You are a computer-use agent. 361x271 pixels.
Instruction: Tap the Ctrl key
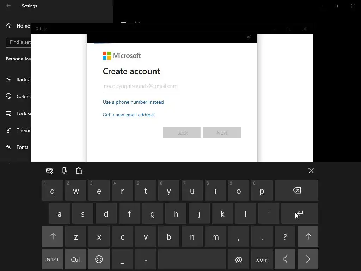[x=76, y=259]
